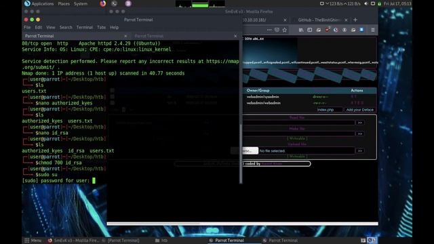Click the author link after coded by
Viewport: 434px width, 244px height.
tap(271, 164)
